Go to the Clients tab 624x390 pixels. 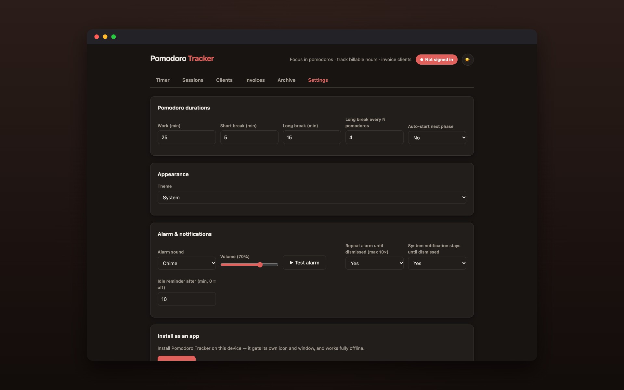pos(224,80)
